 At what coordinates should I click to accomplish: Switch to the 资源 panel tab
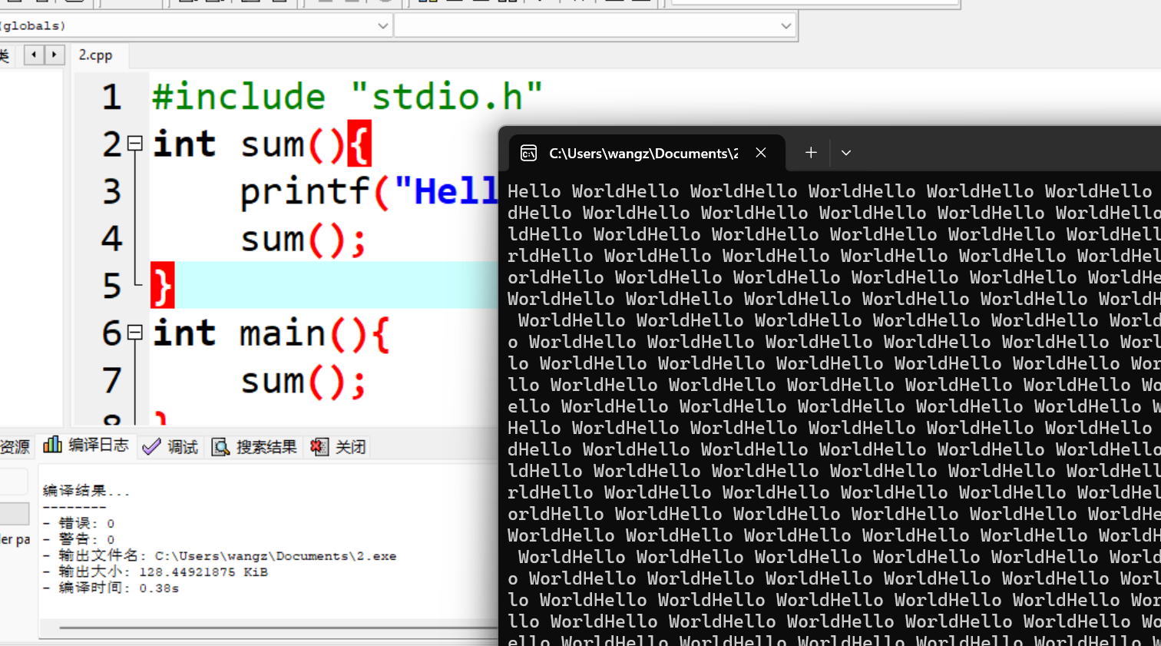coord(14,447)
